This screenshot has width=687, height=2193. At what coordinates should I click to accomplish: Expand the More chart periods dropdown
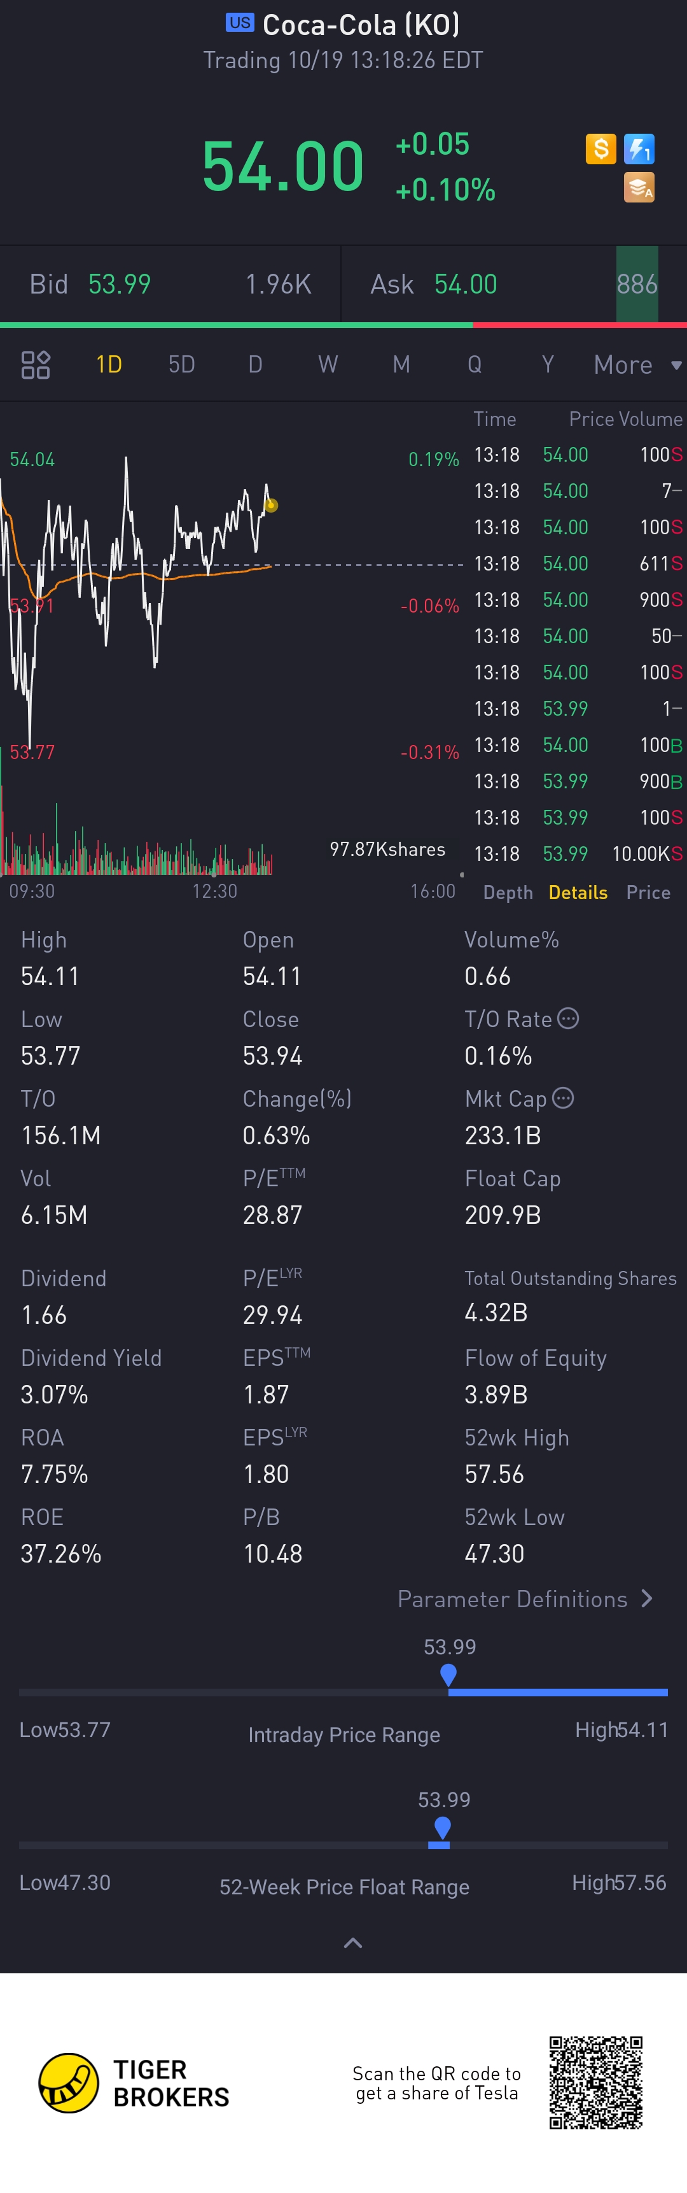click(637, 364)
